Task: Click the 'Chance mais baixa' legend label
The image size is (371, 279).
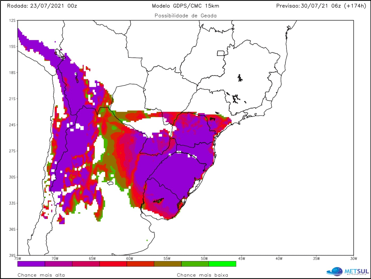Action: pos(203,275)
